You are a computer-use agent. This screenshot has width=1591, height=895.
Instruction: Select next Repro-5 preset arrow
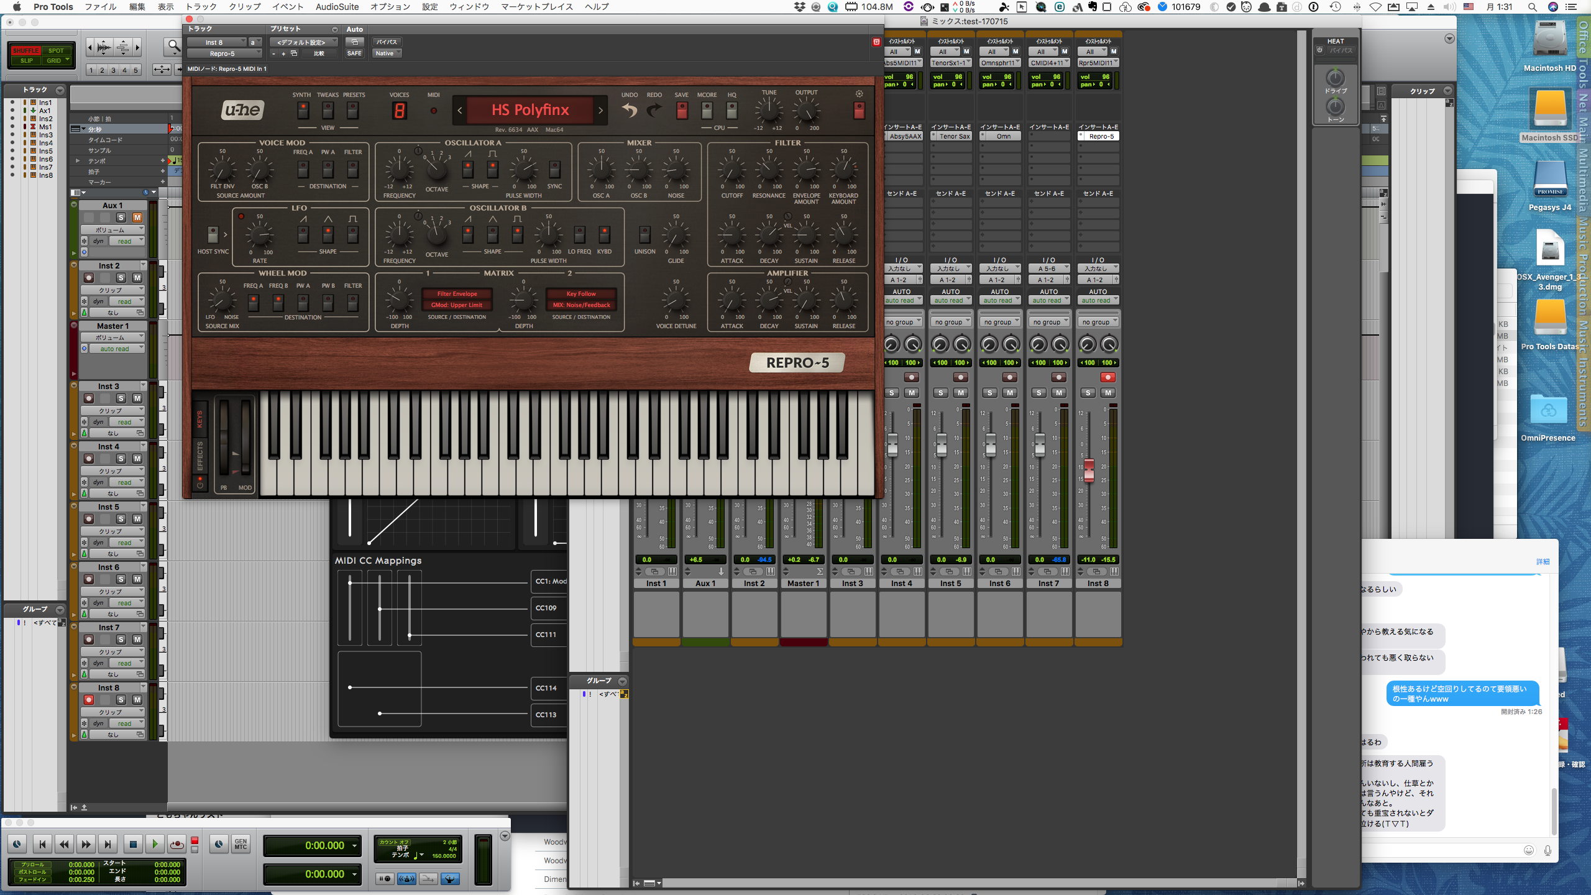coord(600,111)
